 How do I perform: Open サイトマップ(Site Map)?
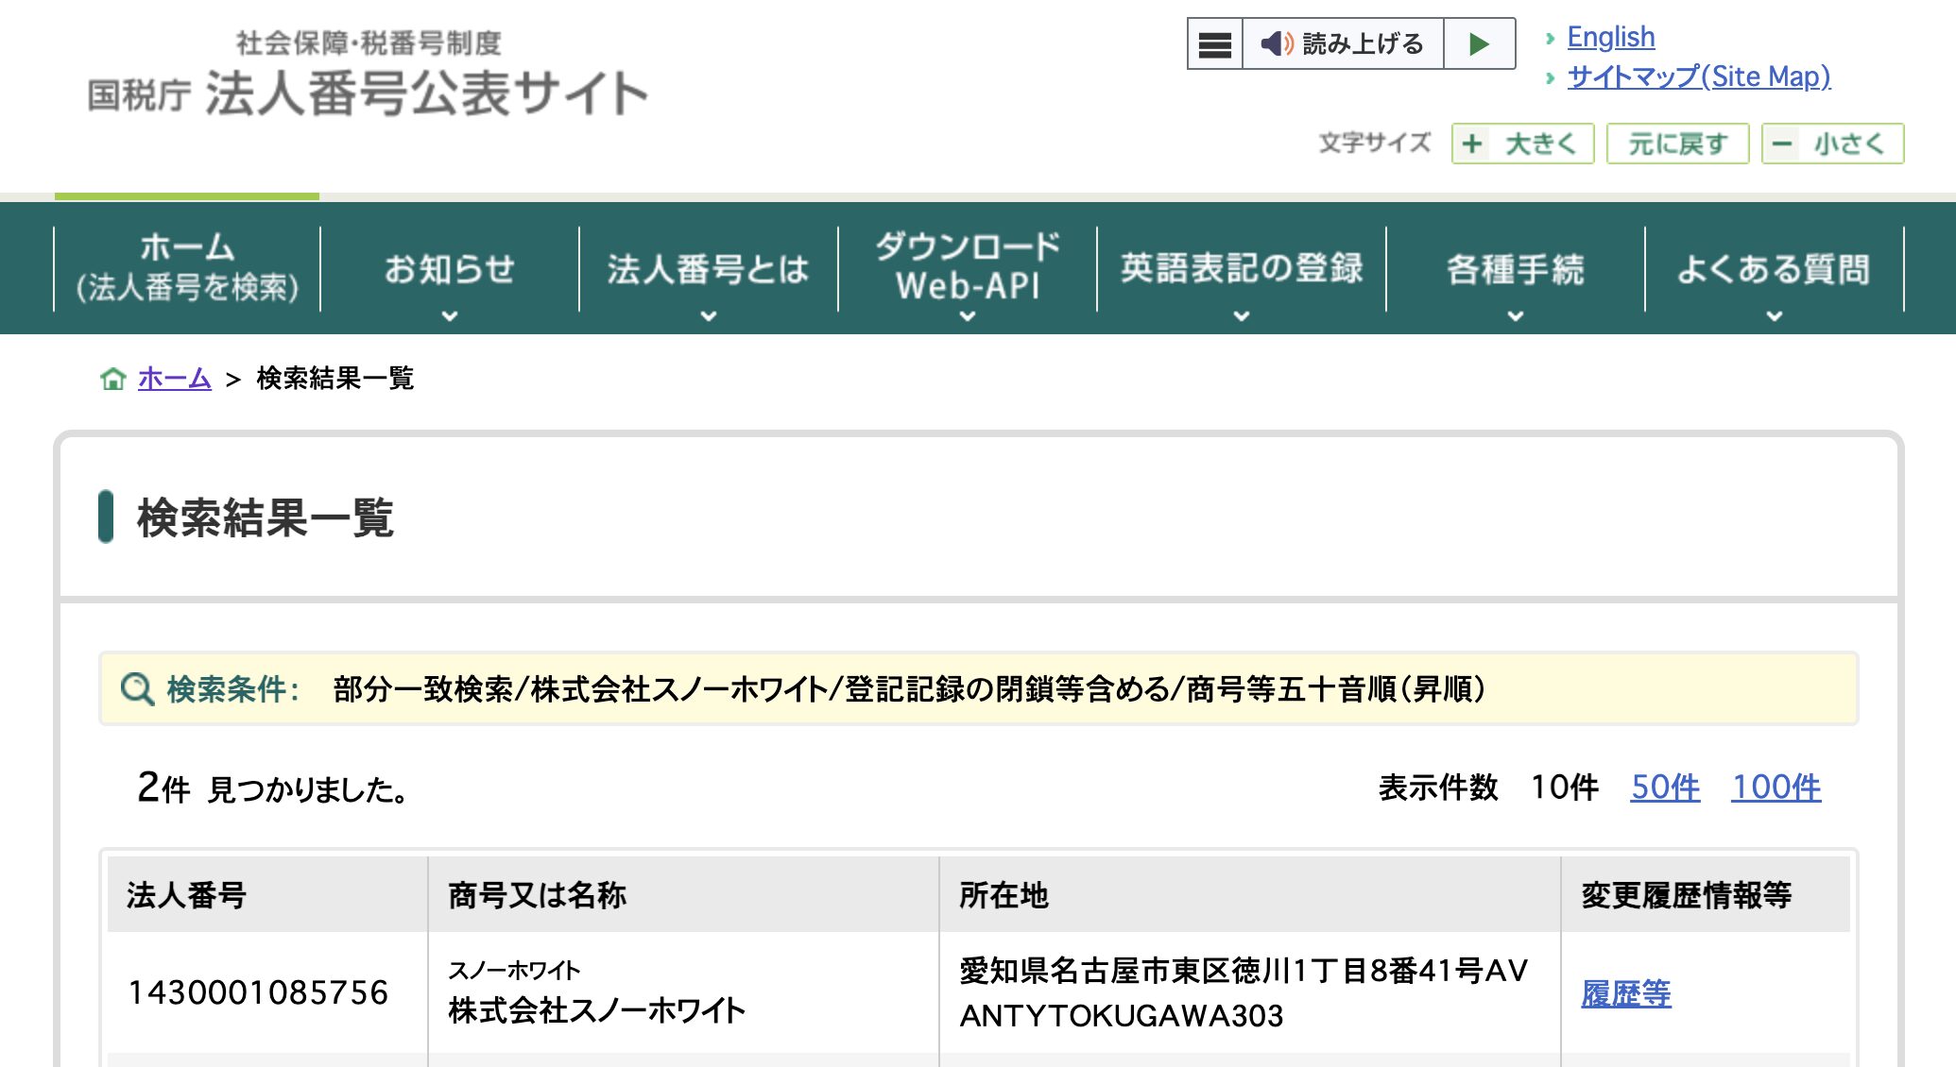(1698, 76)
